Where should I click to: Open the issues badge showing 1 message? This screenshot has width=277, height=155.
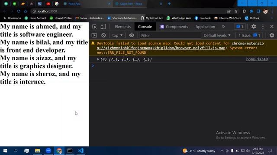pyautogui.click(x=240, y=27)
